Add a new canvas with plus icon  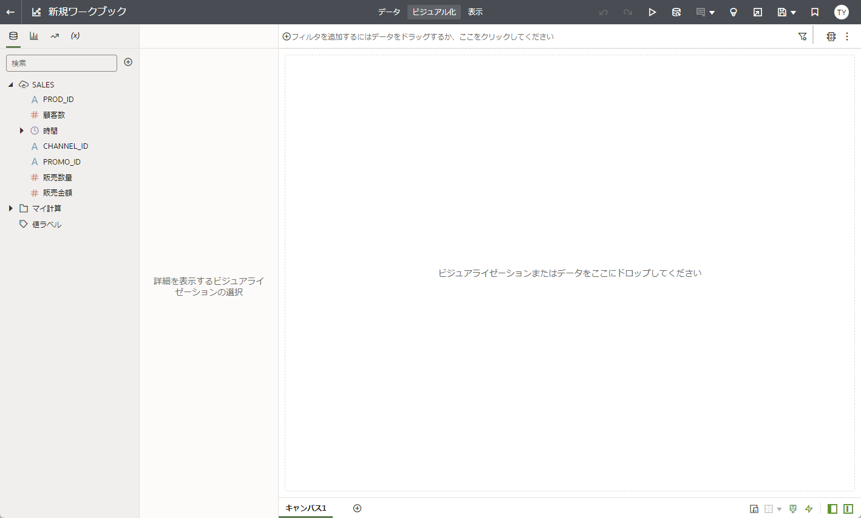coord(357,508)
